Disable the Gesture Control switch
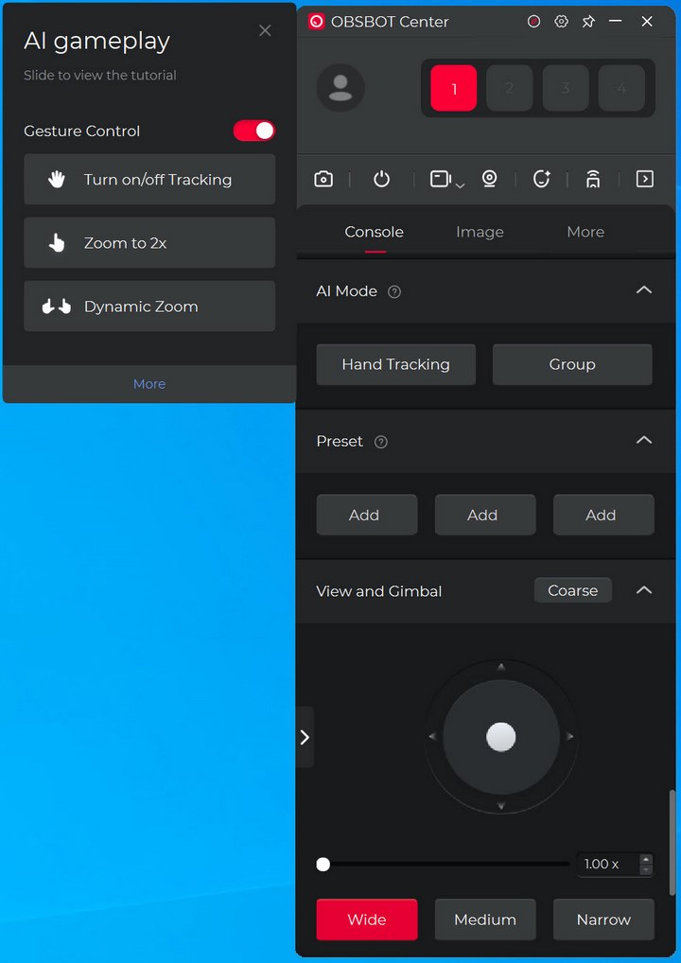 click(x=254, y=131)
